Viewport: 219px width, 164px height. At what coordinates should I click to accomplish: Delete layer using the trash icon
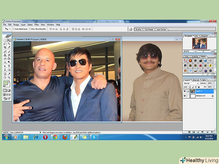(212, 132)
